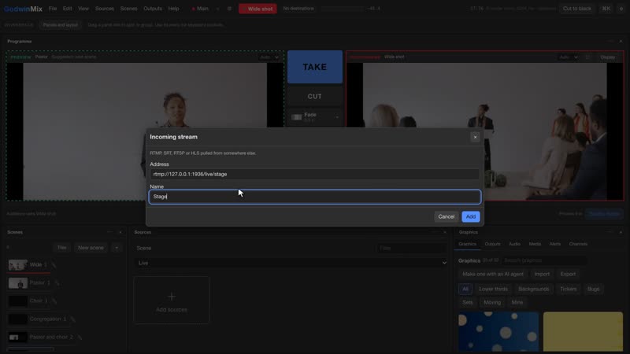The width and height of the screenshot is (630, 354).
Task: Click Make one with an AI agent
Action: pyautogui.click(x=493, y=274)
